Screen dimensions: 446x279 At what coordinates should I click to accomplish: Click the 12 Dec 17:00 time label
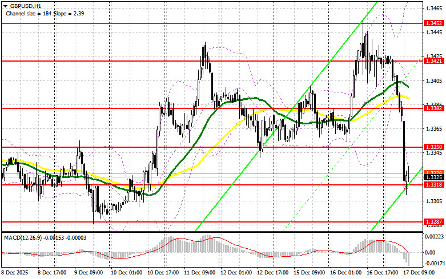pyautogui.click(x=273, y=273)
